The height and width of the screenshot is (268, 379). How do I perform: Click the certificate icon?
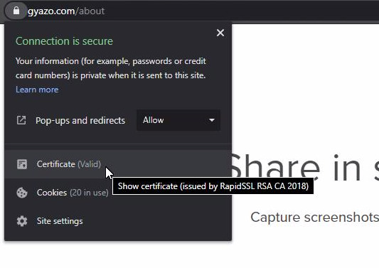[x=22, y=164]
